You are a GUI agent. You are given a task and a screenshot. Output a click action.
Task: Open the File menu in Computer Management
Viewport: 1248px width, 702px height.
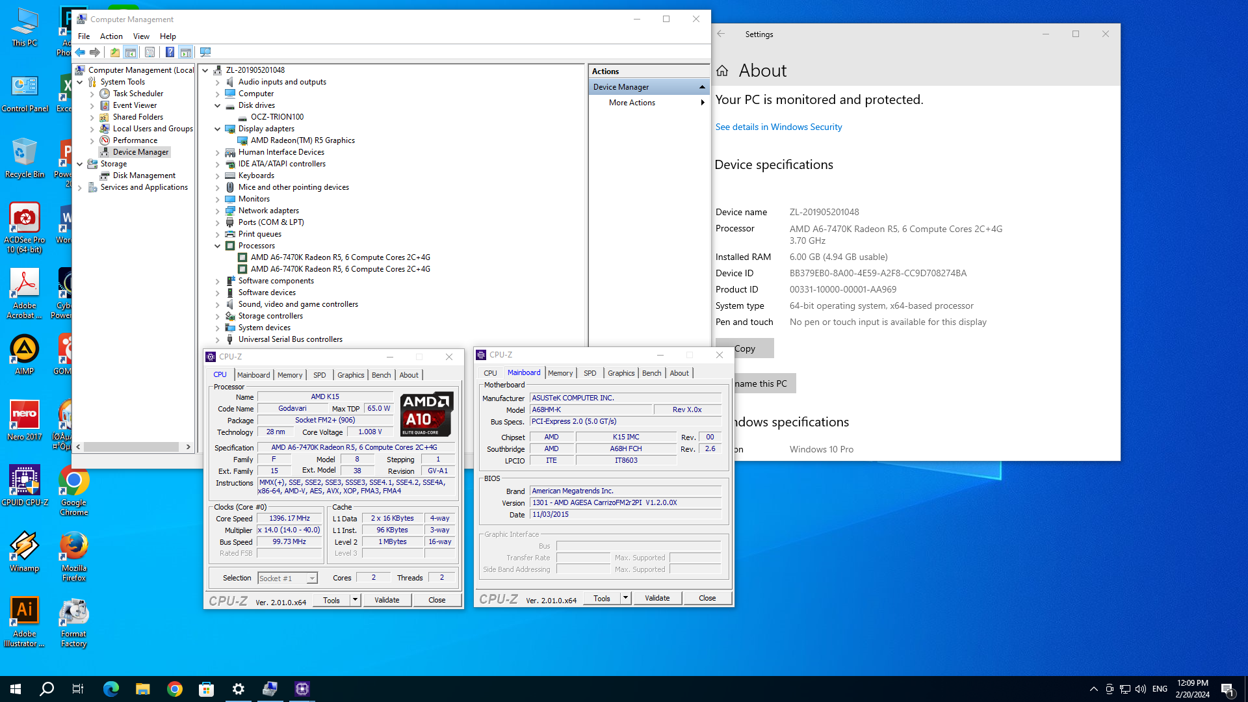pyautogui.click(x=84, y=36)
